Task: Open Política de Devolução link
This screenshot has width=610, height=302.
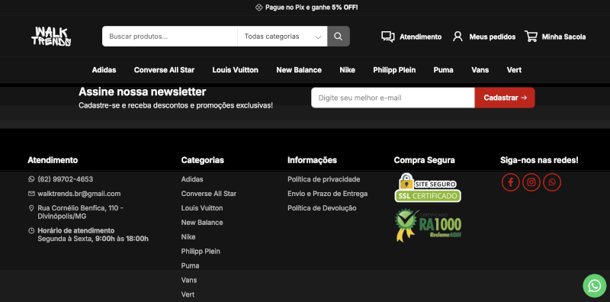Action: [x=322, y=208]
